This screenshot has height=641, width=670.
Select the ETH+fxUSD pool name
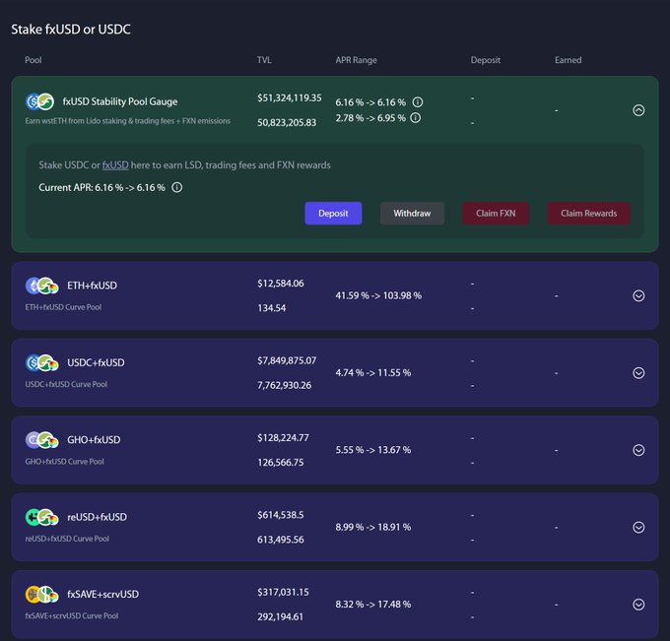(92, 286)
